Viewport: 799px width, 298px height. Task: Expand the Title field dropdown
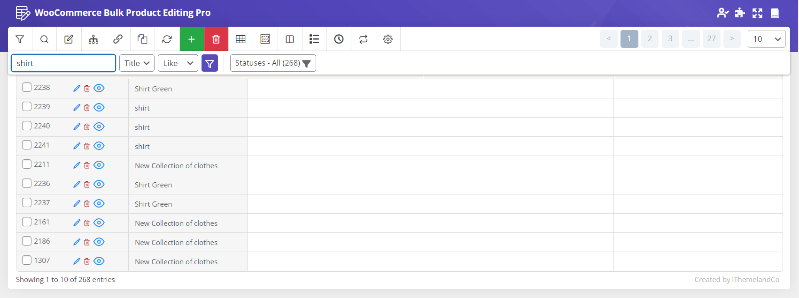click(137, 63)
